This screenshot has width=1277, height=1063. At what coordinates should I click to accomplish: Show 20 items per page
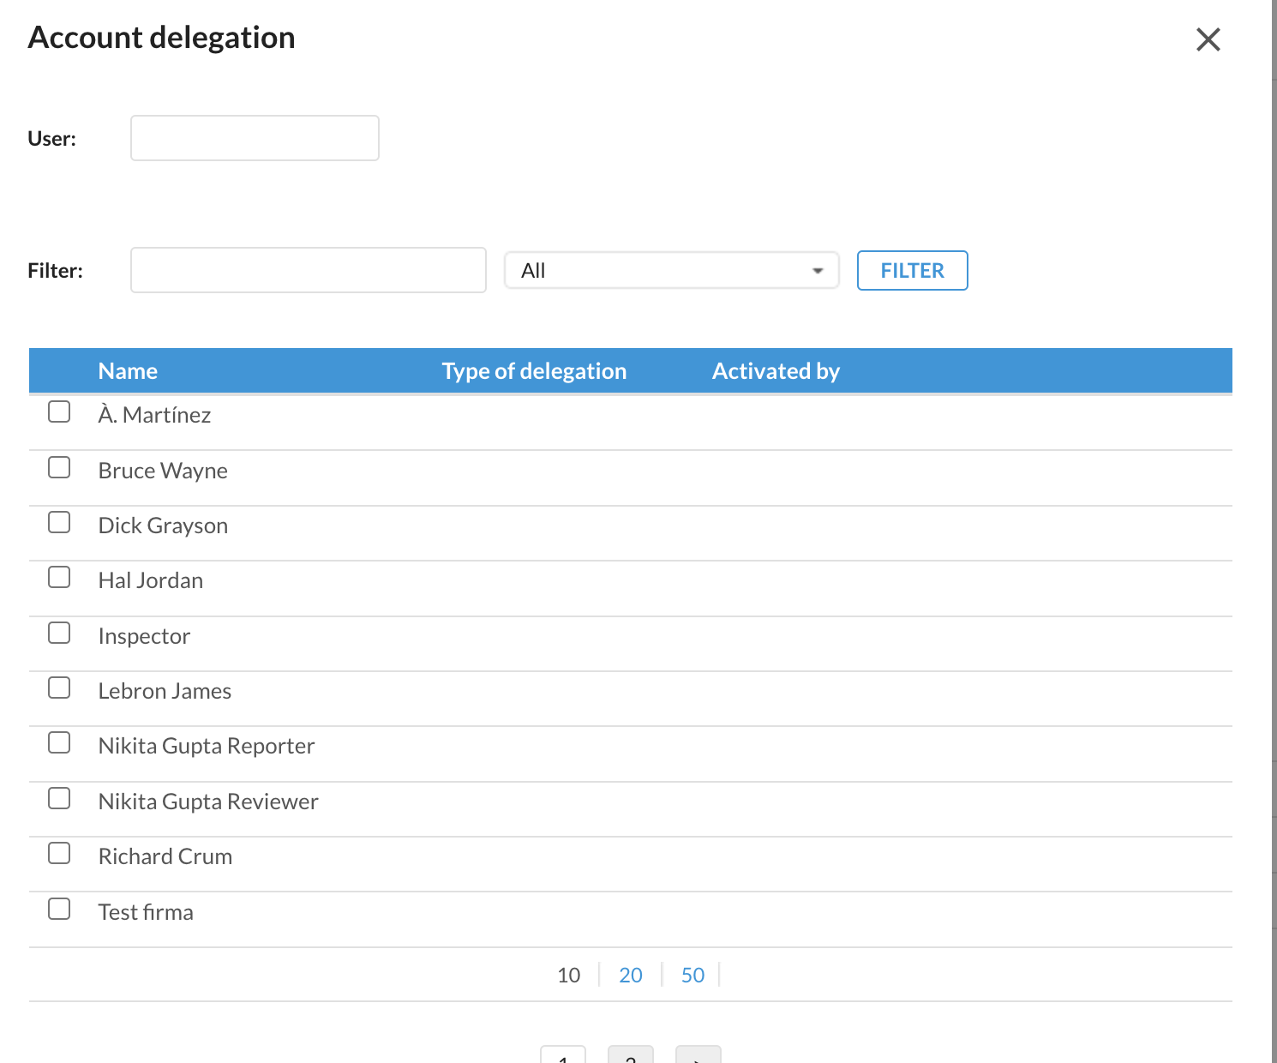(630, 975)
